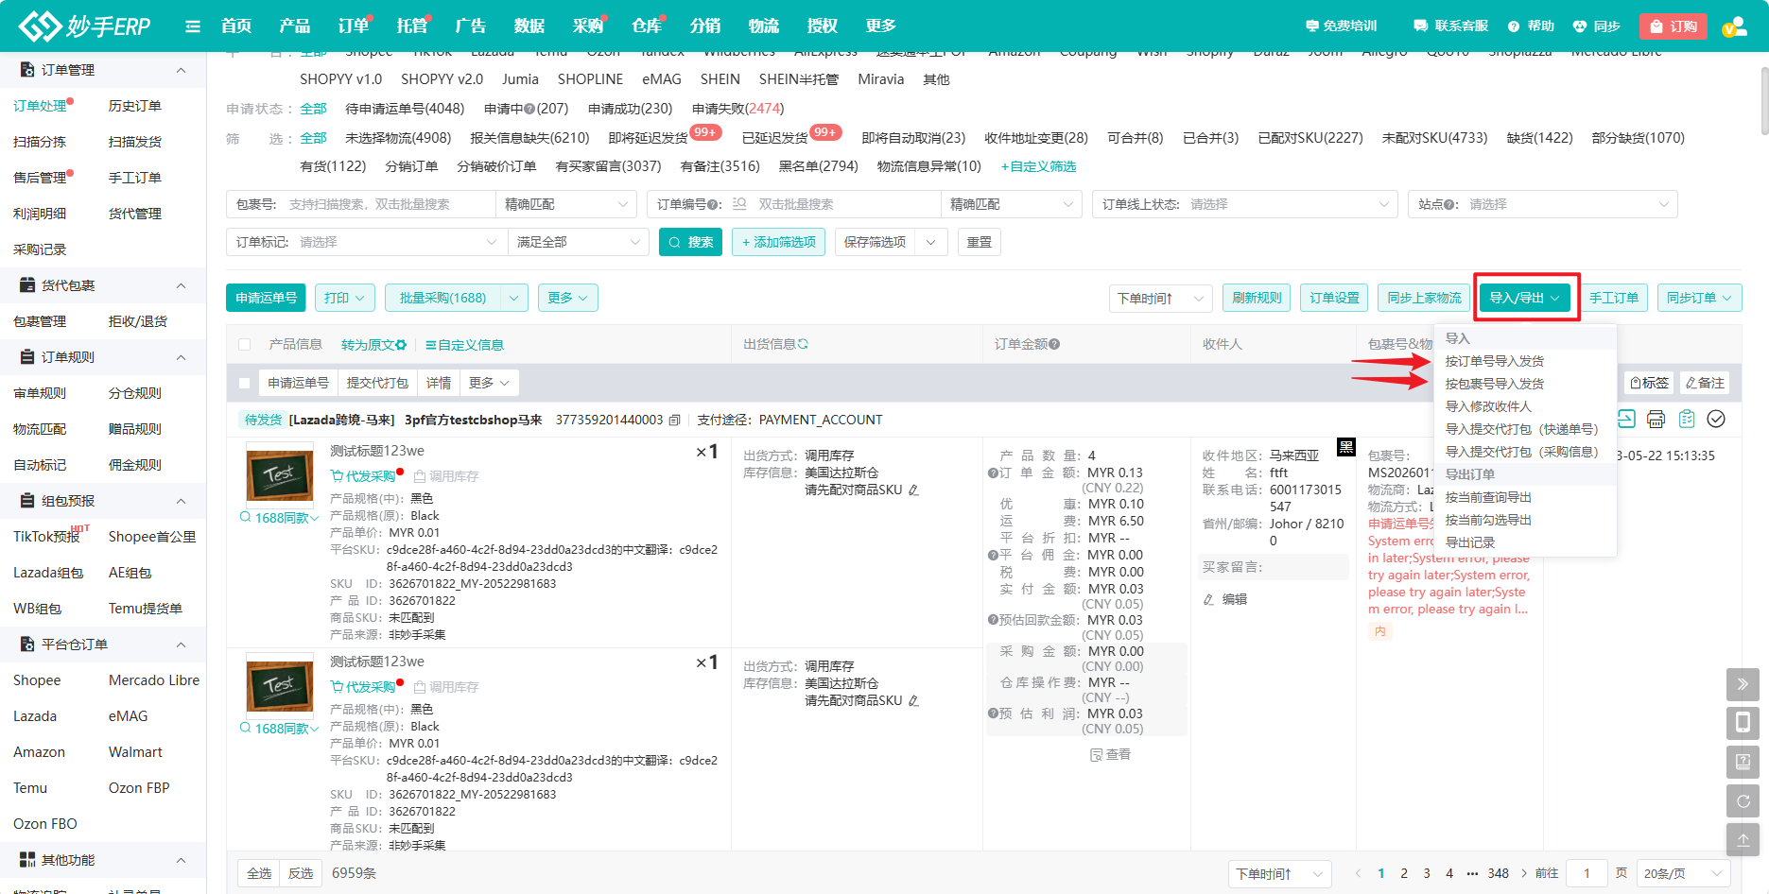1769x894 pixels.
Task: Open the 满足全部 dropdown
Action: coord(578,242)
